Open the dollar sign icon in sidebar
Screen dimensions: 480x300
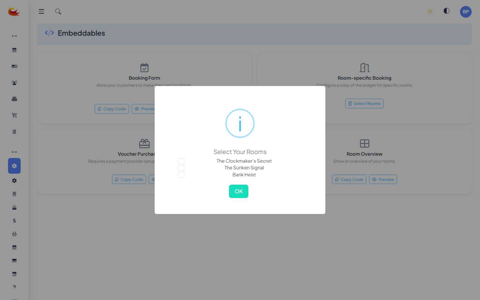click(14, 221)
